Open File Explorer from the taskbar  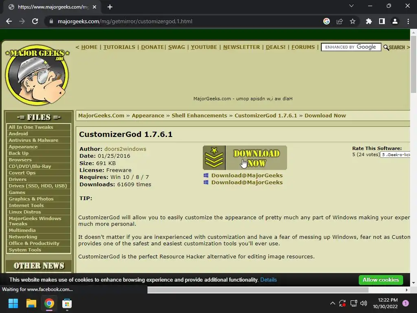31,303
